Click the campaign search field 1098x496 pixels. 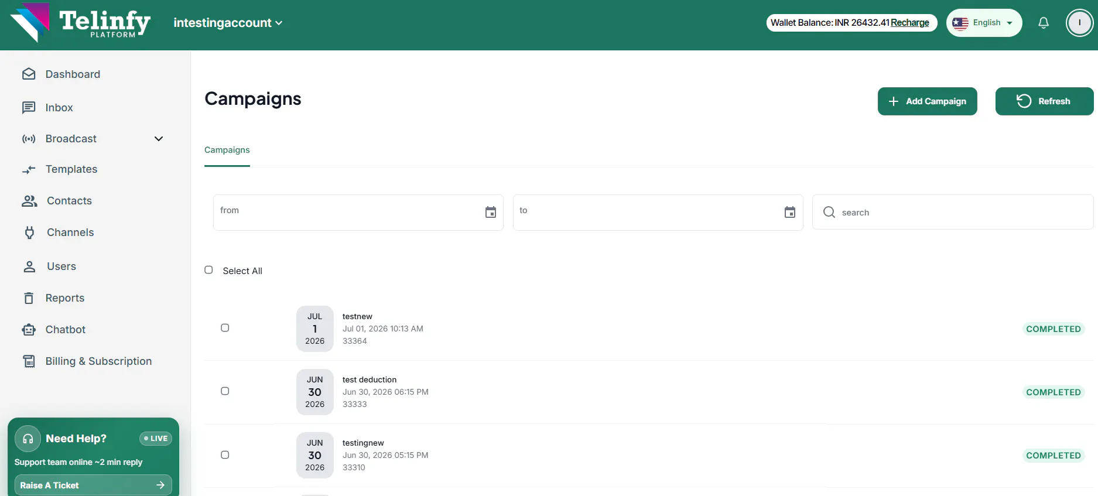tap(953, 212)
